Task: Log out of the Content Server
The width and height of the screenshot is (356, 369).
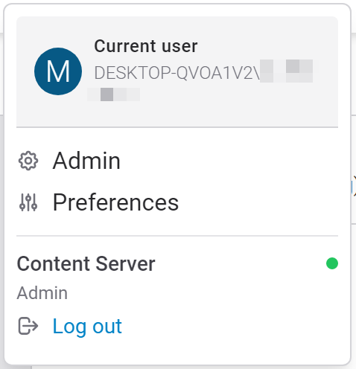Action: 87,327
